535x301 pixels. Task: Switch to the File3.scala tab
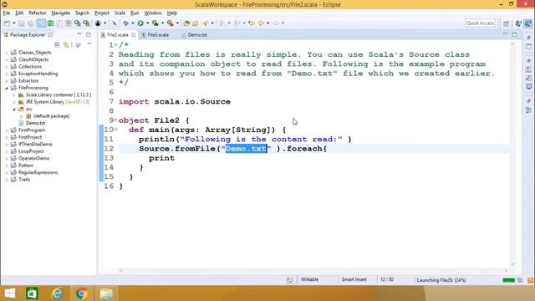click(x=155, y=35)
